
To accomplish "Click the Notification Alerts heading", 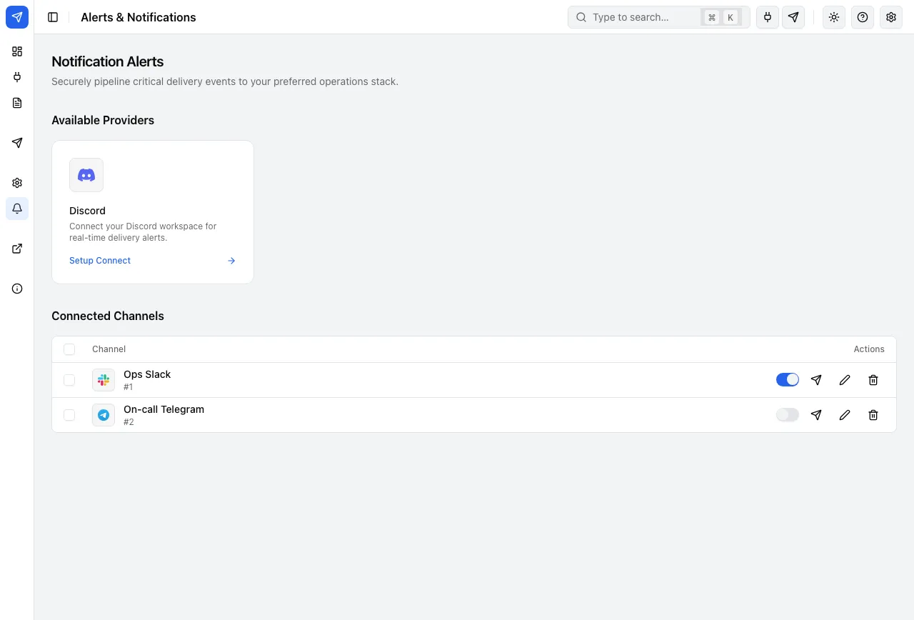I will click(108, 61).
